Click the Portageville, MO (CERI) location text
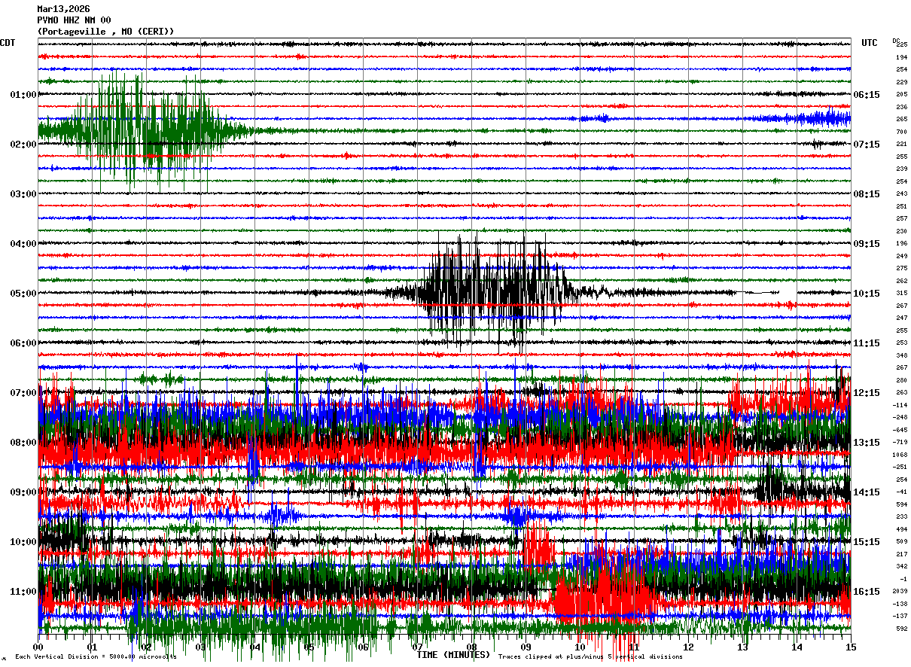Viewport: 911px width, 667px height. point(105,32)
